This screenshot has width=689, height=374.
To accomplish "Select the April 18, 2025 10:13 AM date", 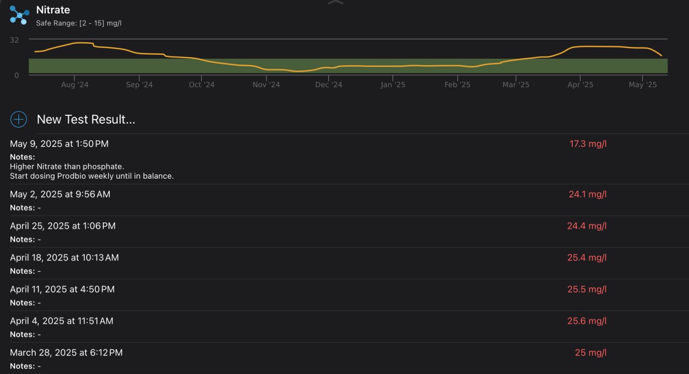I will click(x=64, y=258).
